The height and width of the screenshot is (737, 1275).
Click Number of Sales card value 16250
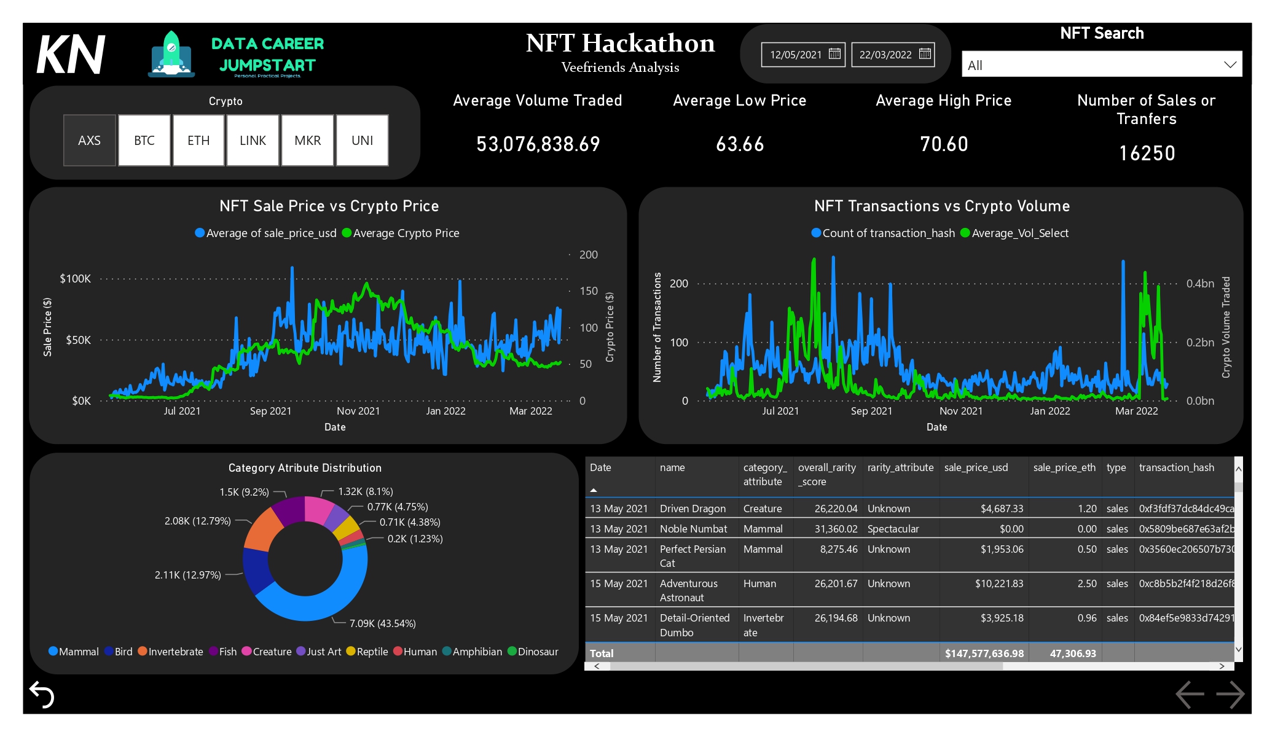(1147, 153)
